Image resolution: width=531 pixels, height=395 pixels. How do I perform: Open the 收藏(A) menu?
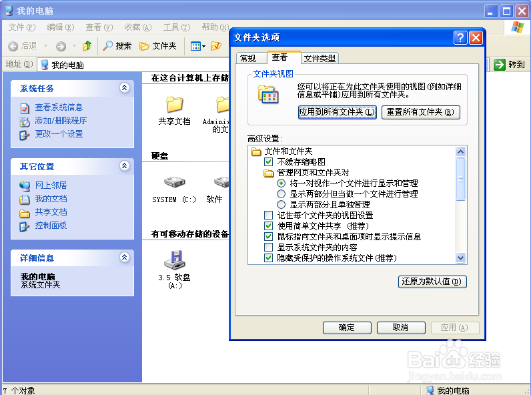point(138,27)
